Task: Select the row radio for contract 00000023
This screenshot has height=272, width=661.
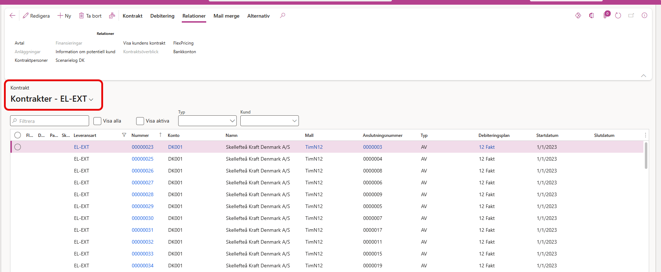Action: pos(18,147)
